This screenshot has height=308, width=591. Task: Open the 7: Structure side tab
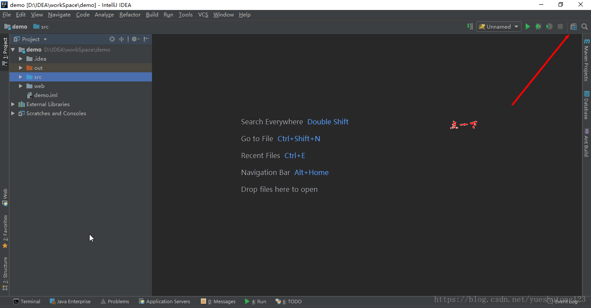[x=5, y=273]
